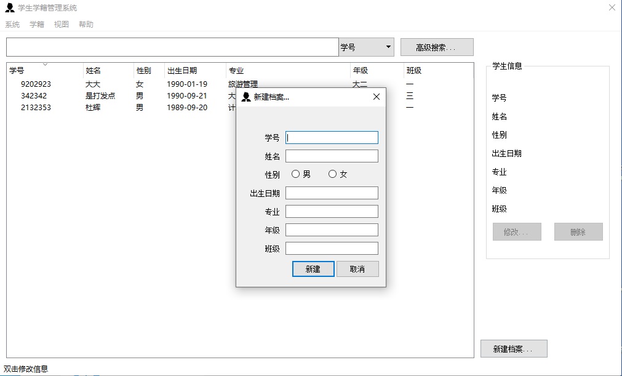
Task: Click the student icon in the title bar
Action: point(9,7)
